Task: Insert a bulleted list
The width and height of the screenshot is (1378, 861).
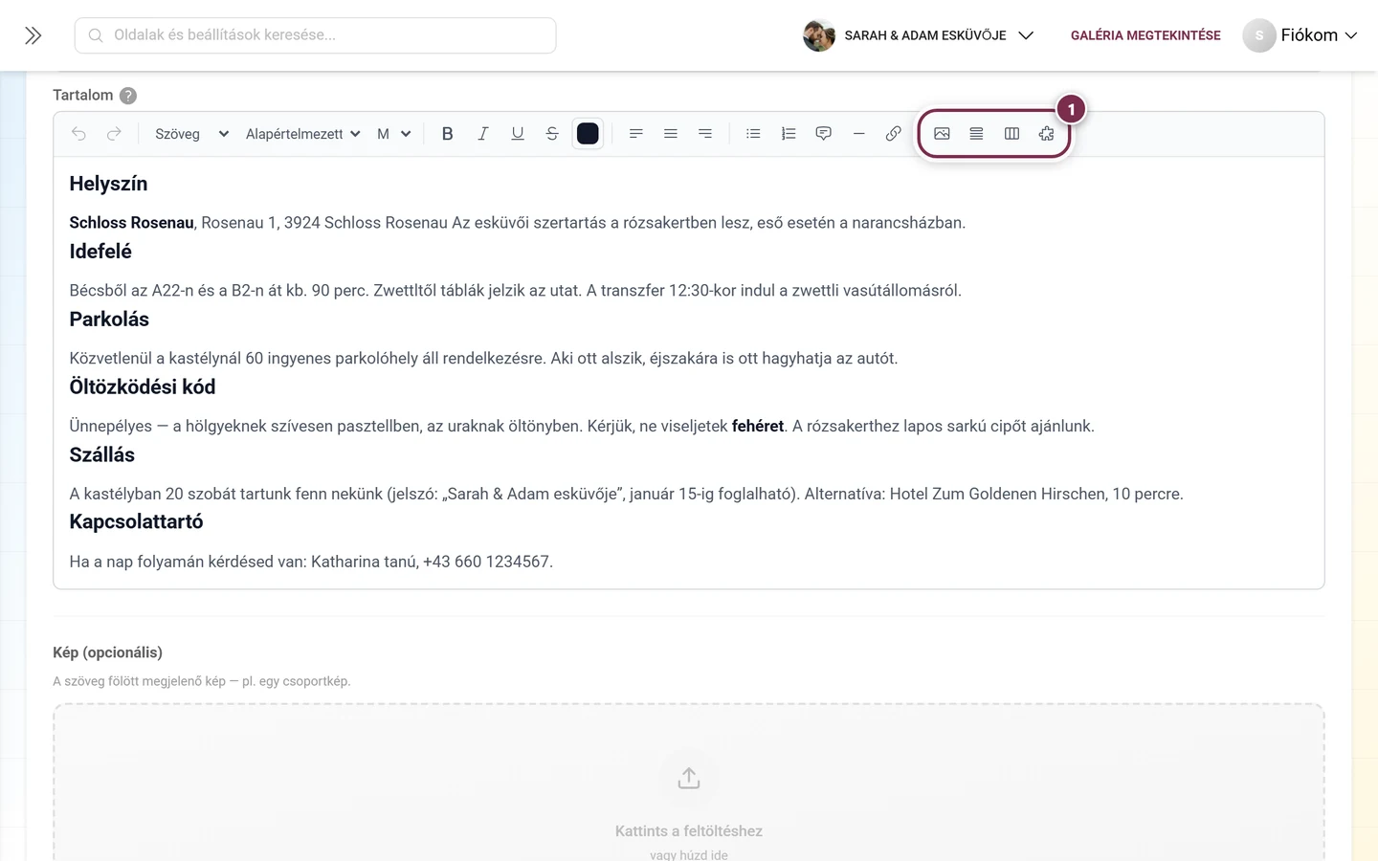Action: coord(753,134)
